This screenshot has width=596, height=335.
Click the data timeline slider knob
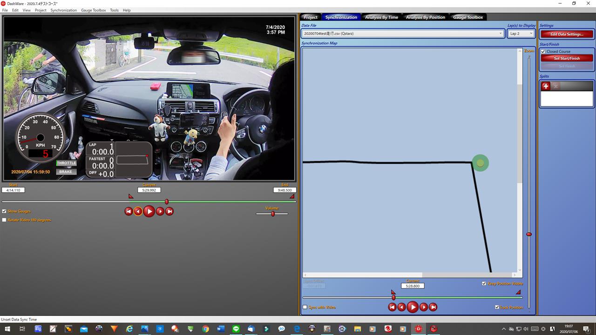[393, 297]
